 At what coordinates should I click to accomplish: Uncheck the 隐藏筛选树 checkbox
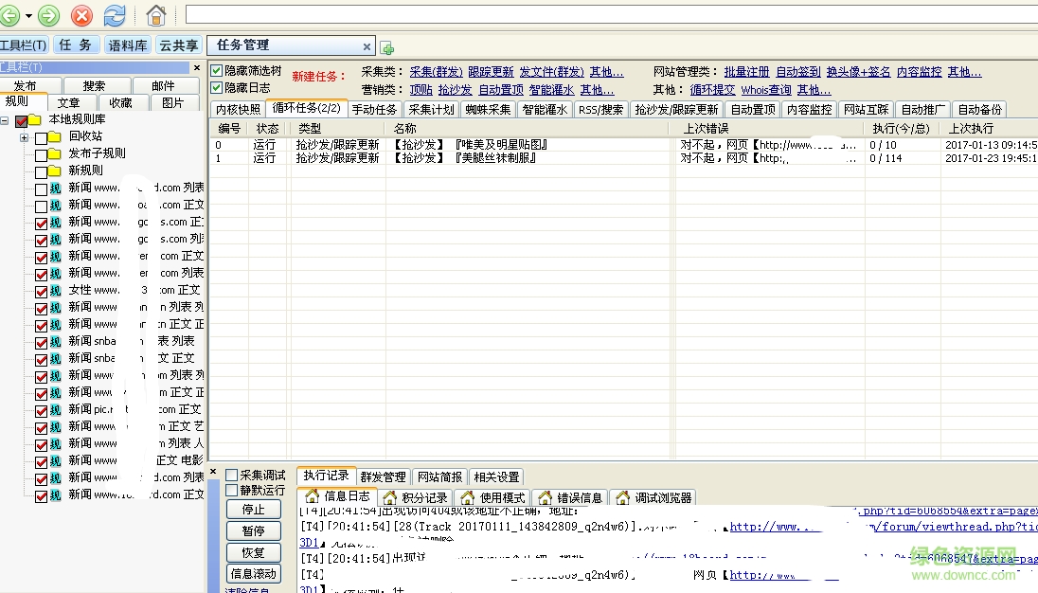[x=217, y=71]
